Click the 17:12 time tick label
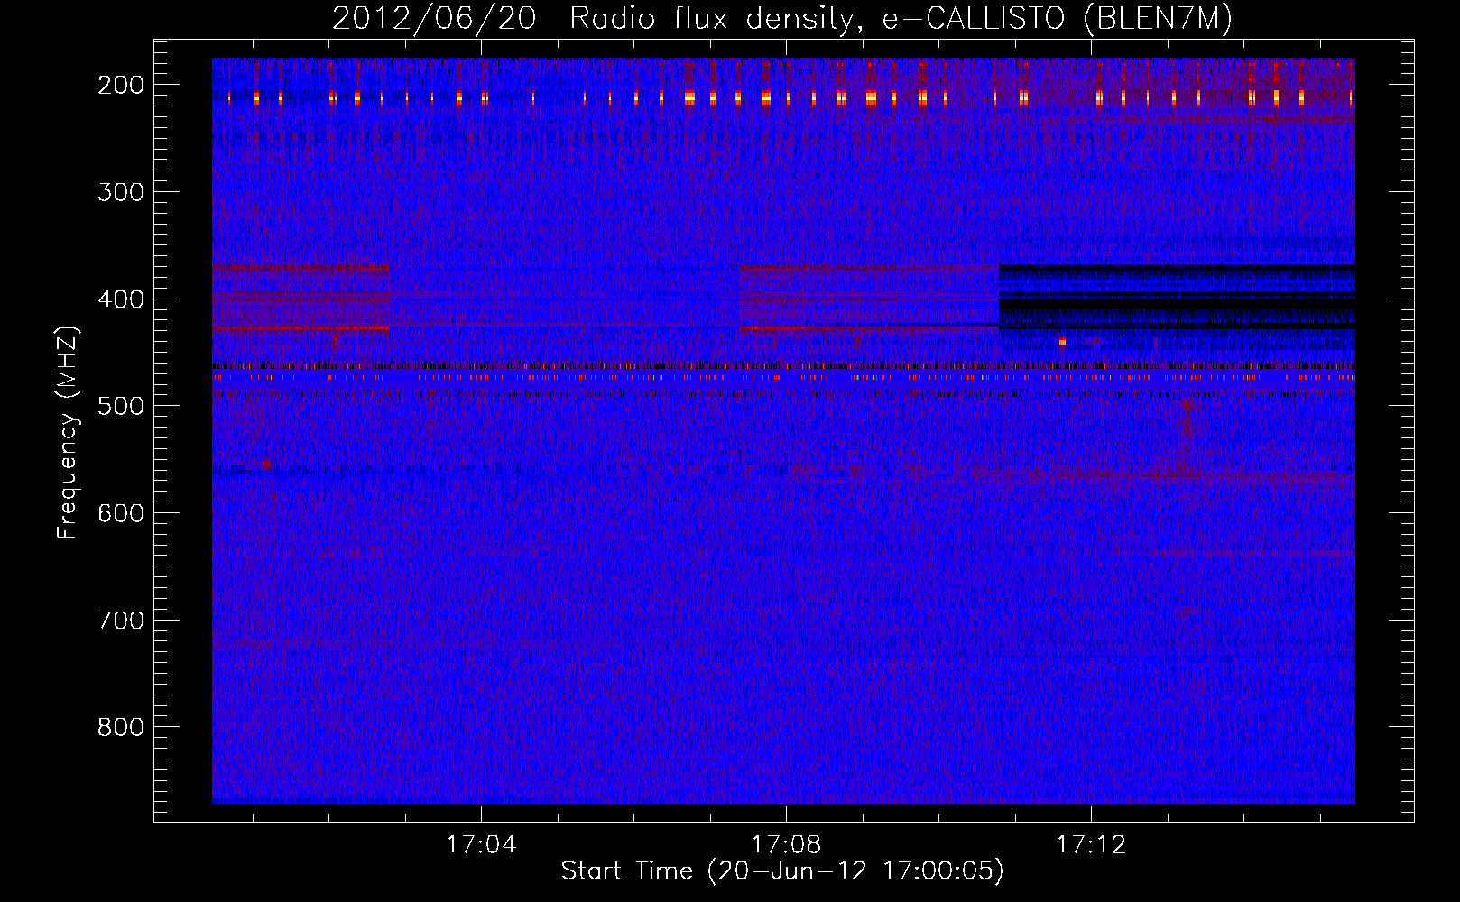Screen dimensions: 1460x902 (1092, 845)
